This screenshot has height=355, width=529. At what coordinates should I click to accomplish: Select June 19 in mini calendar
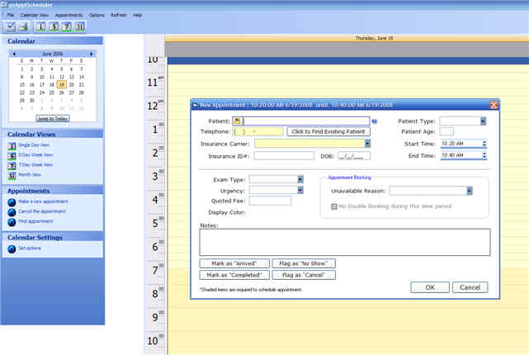tap(61, 85)
